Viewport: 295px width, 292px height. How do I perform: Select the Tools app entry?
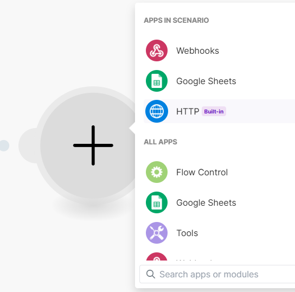tap(220, 233)
